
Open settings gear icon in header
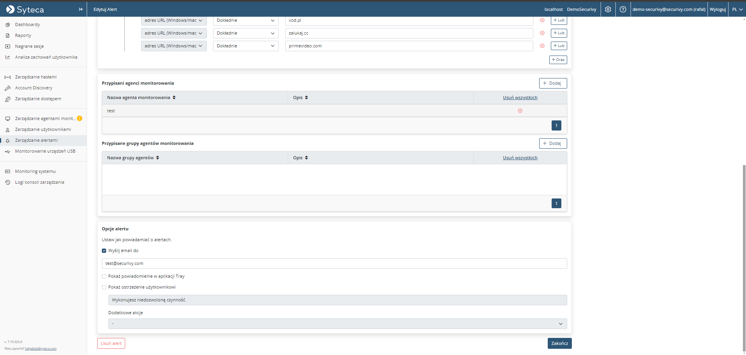(x=608, y=9)
